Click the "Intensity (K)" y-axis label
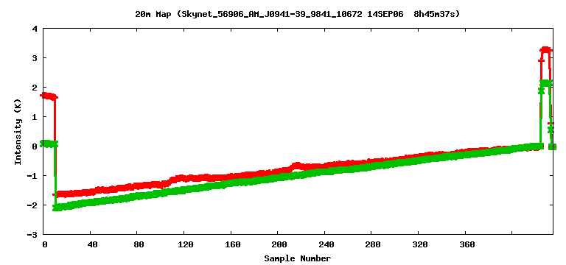Image resolution: width=566 pixels, height=265 pixels. pyautogui.click(x=18, y=131)
